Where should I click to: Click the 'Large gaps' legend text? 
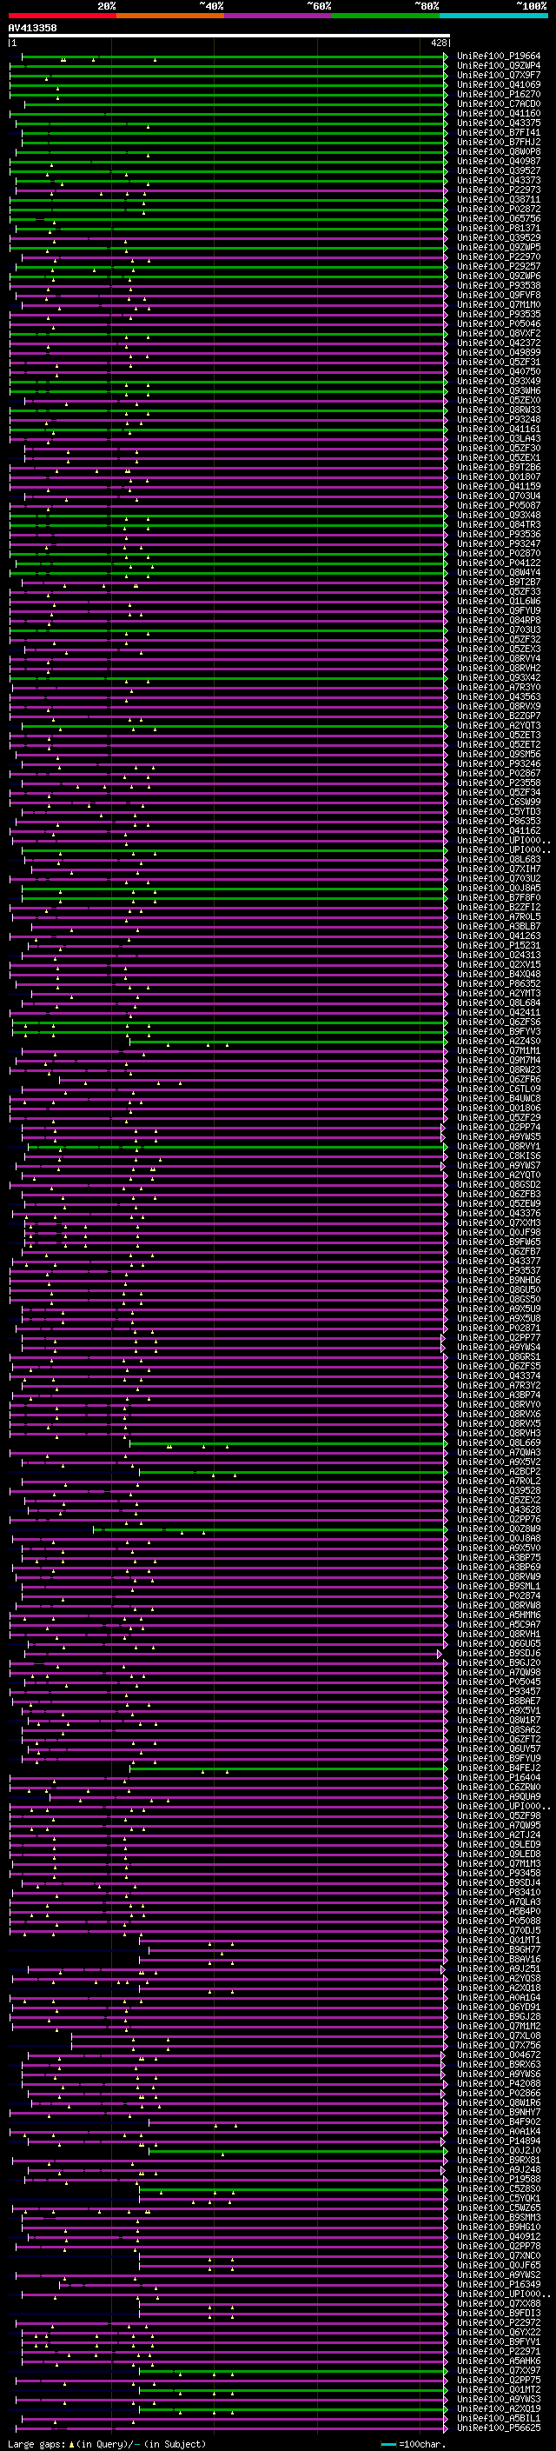[x=36, y=2443]
